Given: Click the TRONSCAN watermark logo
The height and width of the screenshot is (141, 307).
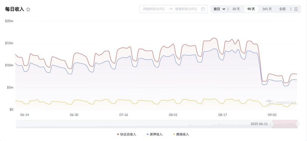Looking at the screenshot, I should click(281, 103).
